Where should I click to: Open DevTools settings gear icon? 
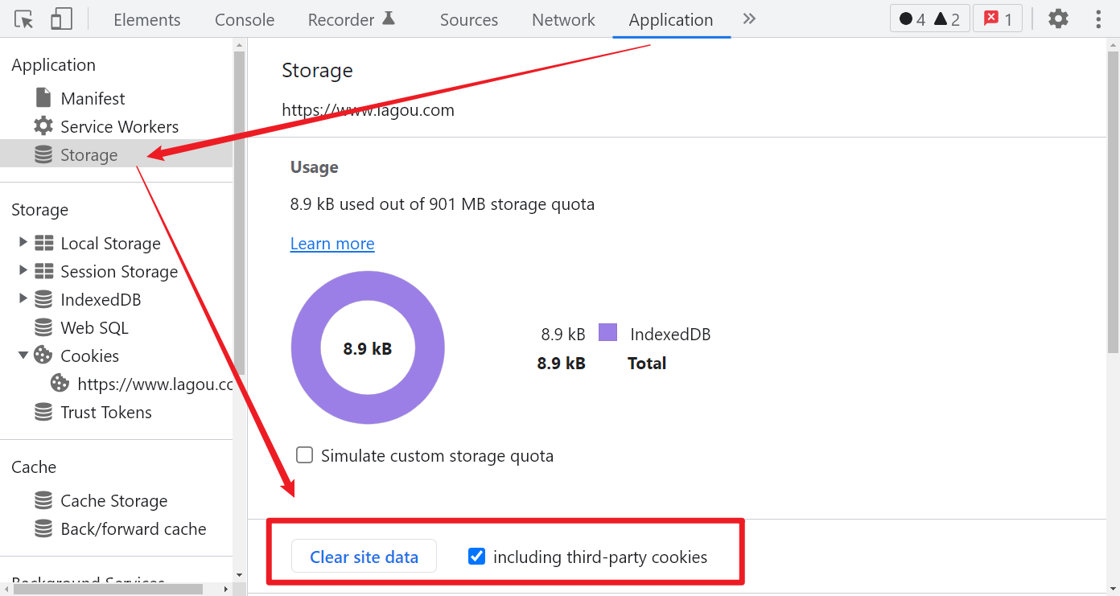click(1058, 18)
